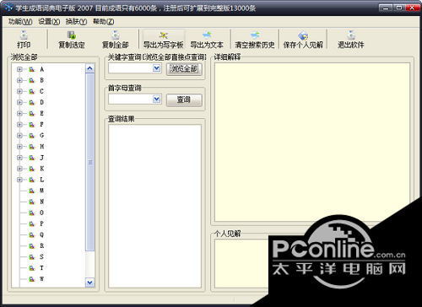Open the 功能(W) menu
Image resolution: width=422 pixels, height=307 pixels.
(x=20, y=21)
